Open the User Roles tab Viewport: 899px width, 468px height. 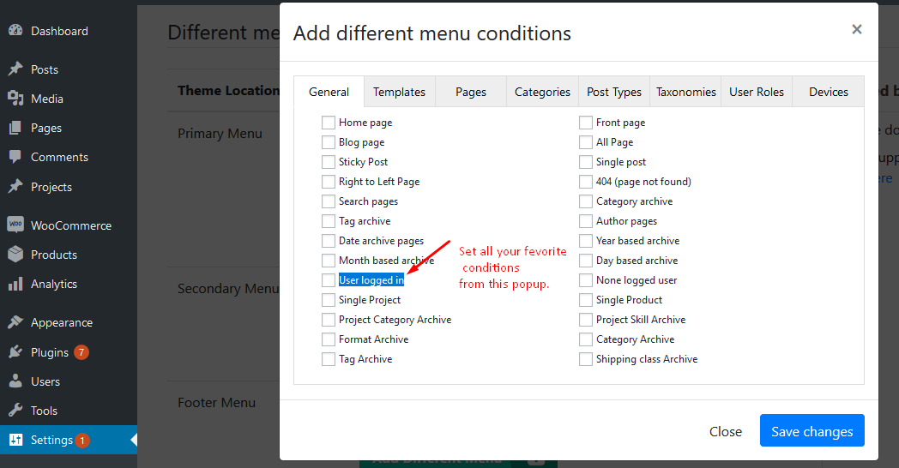coord(757,92)
